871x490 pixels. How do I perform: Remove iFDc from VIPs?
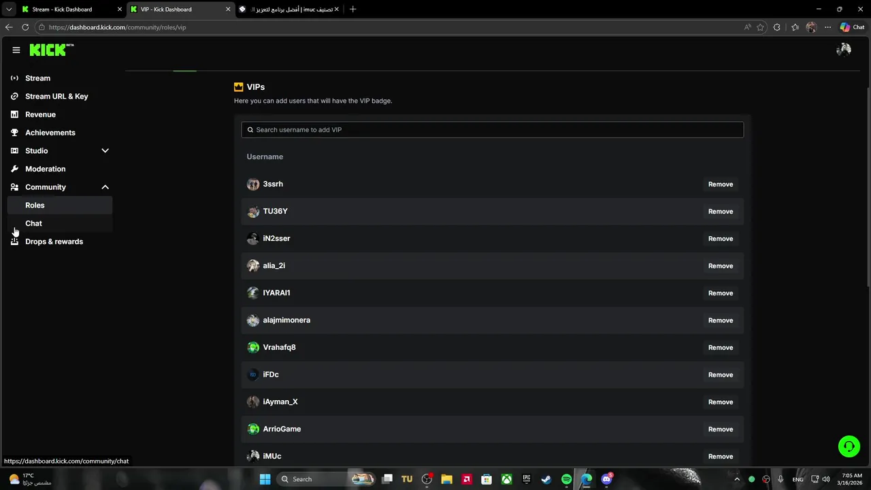click(721, 375)
